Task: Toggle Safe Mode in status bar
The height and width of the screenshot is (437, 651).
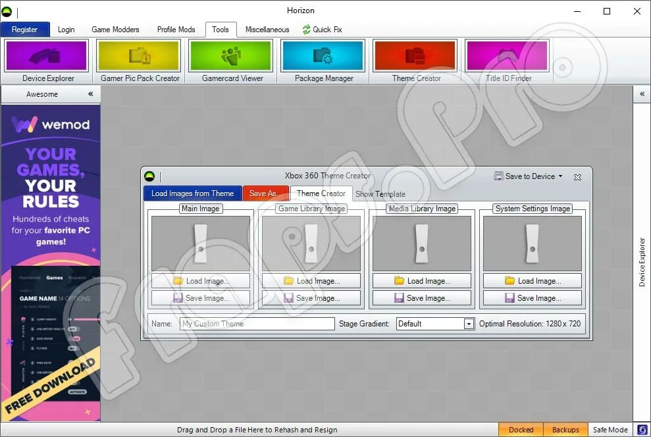Action: point(610,430)
